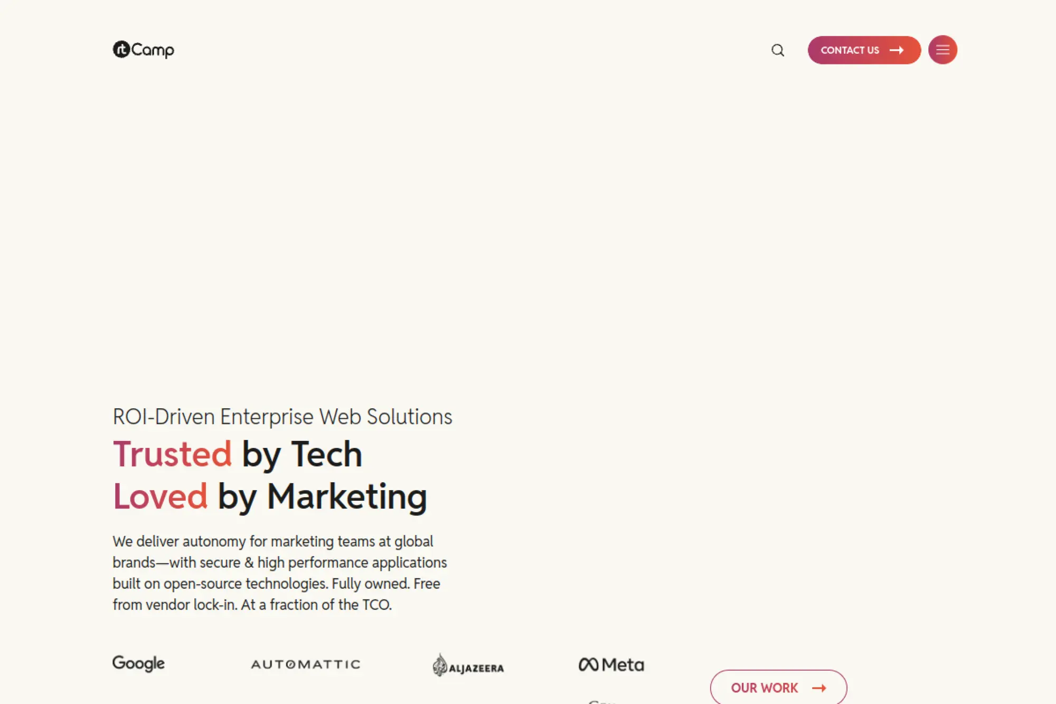
Task: Click the paragraph starting 'We deliver autonomy'
Action: click(x=280, y=573)
